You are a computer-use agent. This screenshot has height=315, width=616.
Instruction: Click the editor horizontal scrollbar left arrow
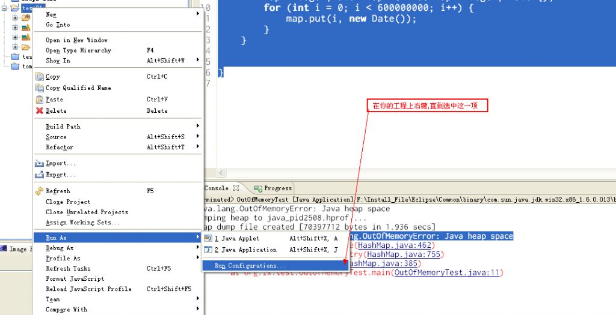tap(221, 173)
